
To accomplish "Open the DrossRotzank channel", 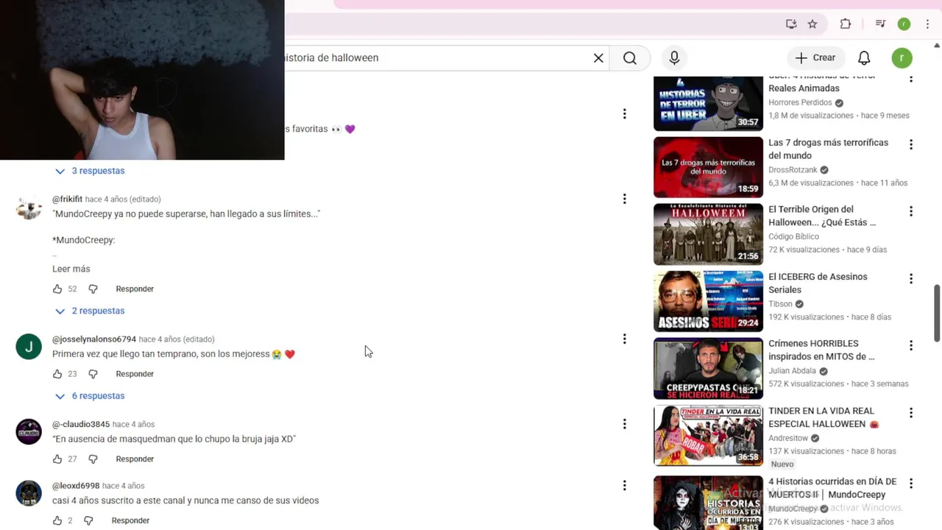I will click(x=793, y=170).
